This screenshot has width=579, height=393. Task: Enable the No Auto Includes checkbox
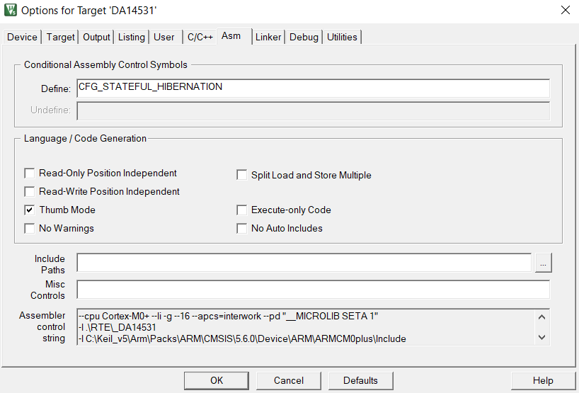242,229
